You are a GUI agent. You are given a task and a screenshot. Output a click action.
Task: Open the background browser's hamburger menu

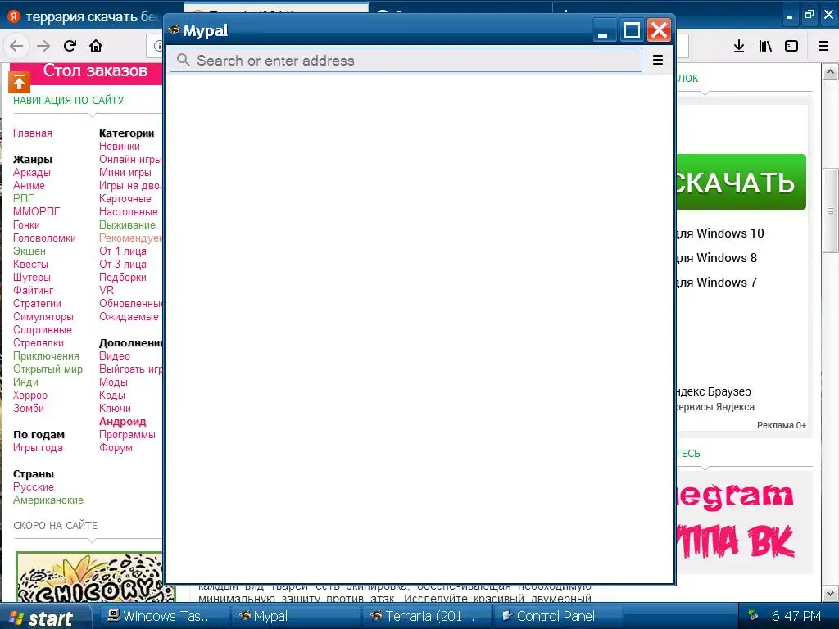tap(823, 46)
